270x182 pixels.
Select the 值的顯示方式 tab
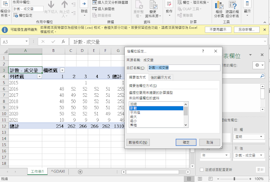[x=161, y=77]
